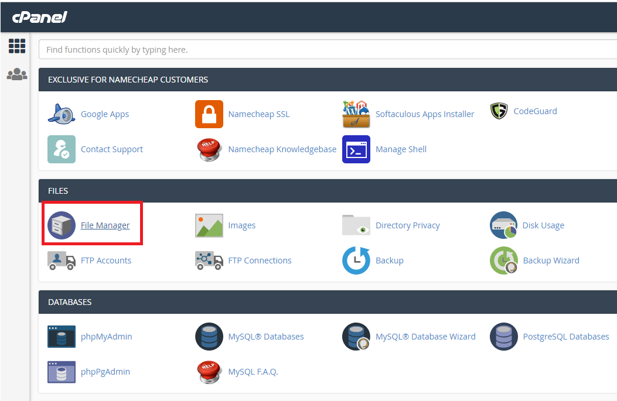
Task: Click the Namecheap Knowledgebase help button icon
Action: [x=209, y=149]
